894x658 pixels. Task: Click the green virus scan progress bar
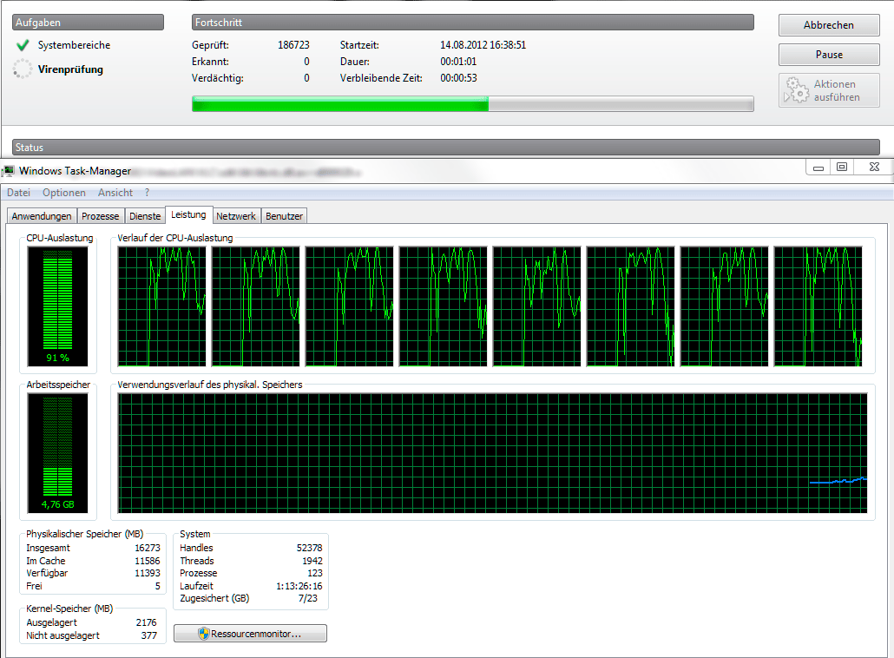click(473, 104)
